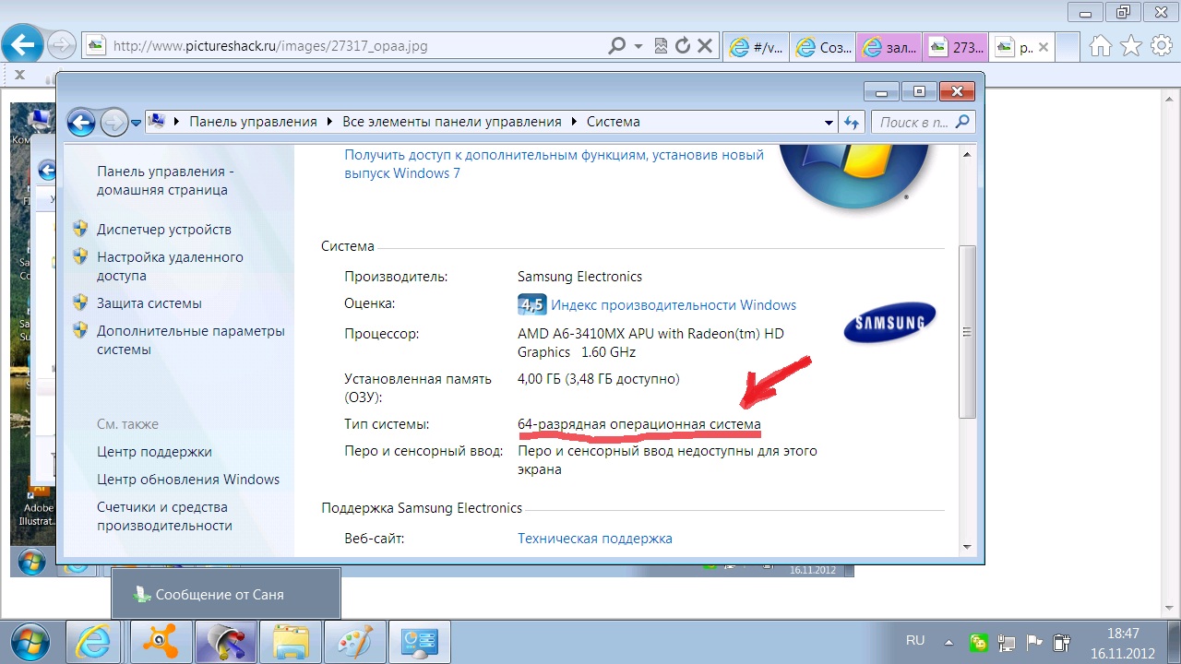Refresh the page with browser reload icon
The height and width of the screenshot is (664, 1181).
[683, 45]
